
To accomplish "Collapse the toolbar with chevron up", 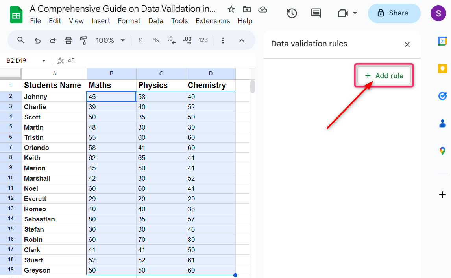I will tap(242, 40).
